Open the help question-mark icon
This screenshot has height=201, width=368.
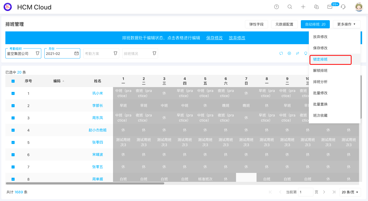click(x=277, y=7)
